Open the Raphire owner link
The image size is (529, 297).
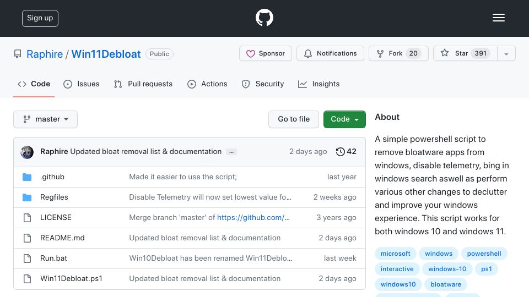[45, 54]
